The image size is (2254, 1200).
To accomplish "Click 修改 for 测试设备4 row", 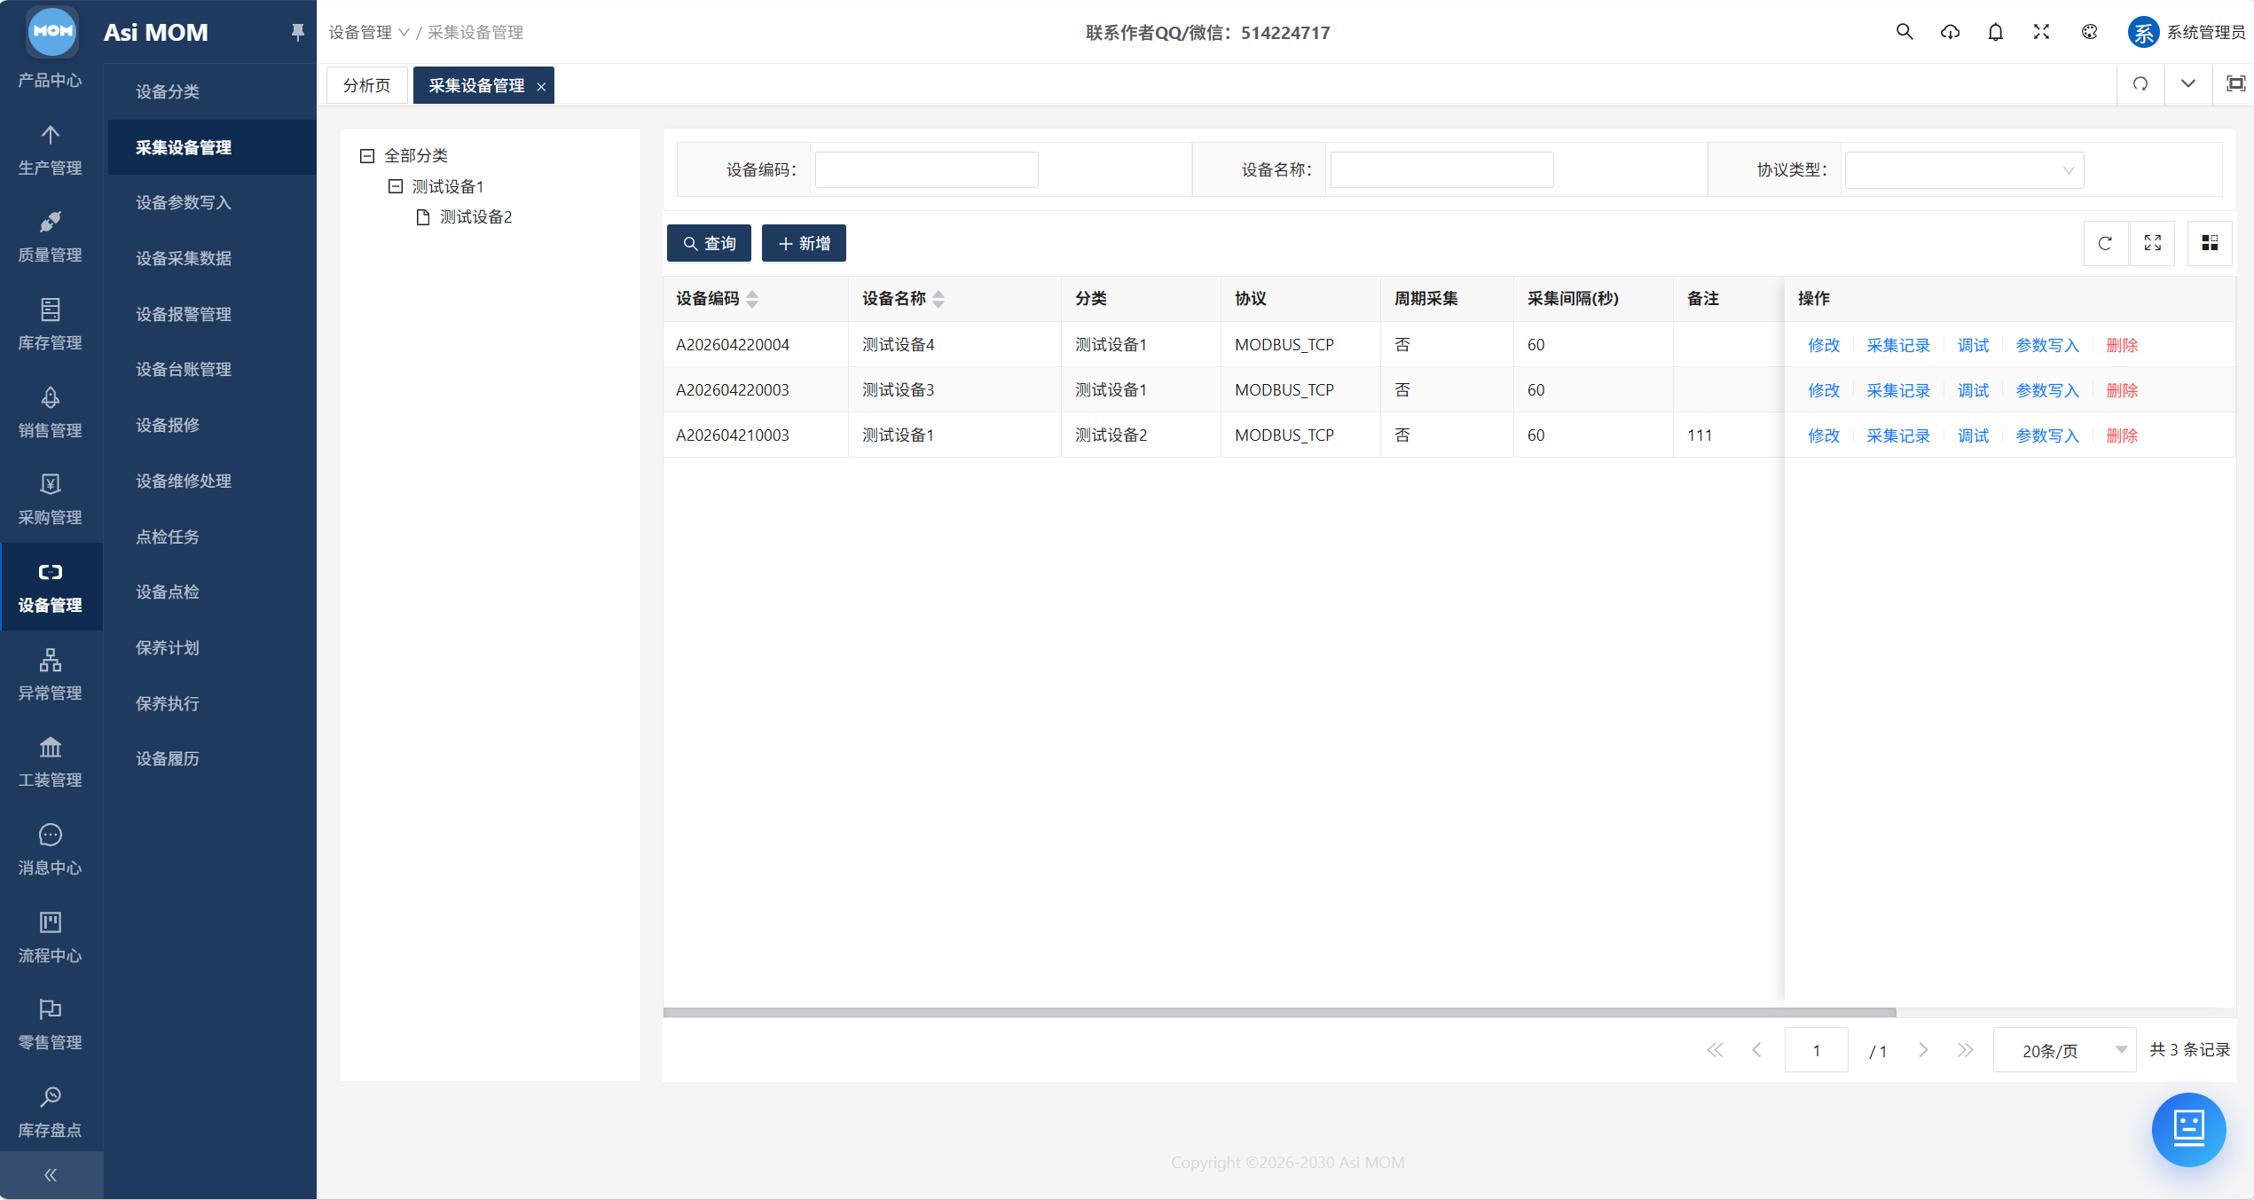I will coord(1824,346).
